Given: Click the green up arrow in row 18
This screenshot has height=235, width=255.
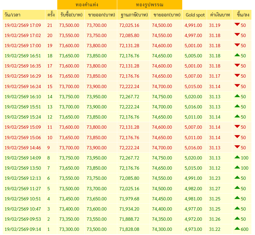Looking at the screenshot, I should (x=237, y=55).
